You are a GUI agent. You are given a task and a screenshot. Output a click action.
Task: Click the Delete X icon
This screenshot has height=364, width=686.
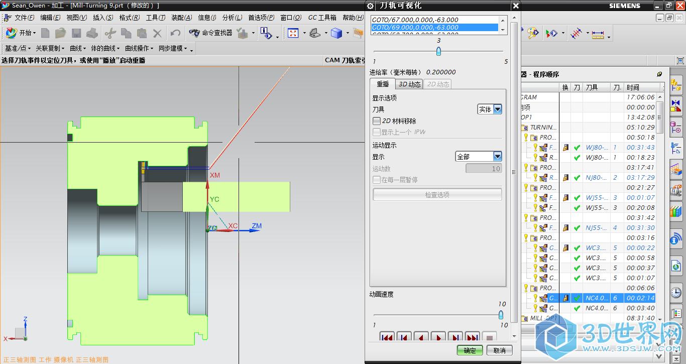(x=157, y=33)
